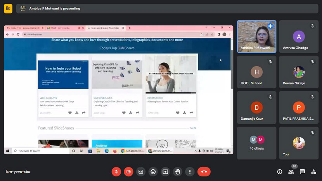Image resolution: width=322 pixels, height=181 pixels.
Task: Download the How to Train your Robot slides
Action: [77, 113]
